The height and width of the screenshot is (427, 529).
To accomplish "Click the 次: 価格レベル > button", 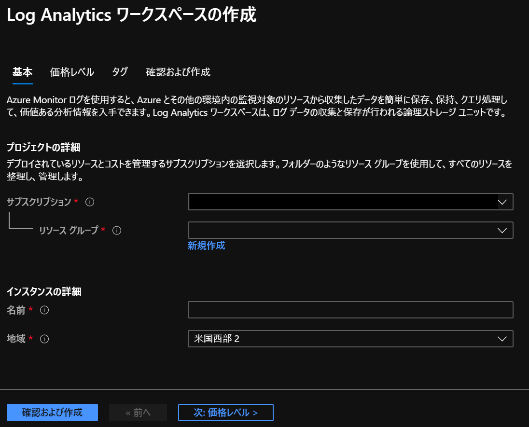I will pyautogui.click(x=226, y=413).
